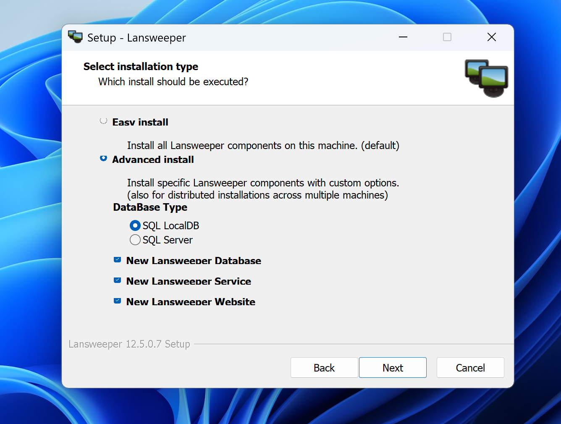Click the Lansweeper 12.5.0.7 Setup version text

129,344
